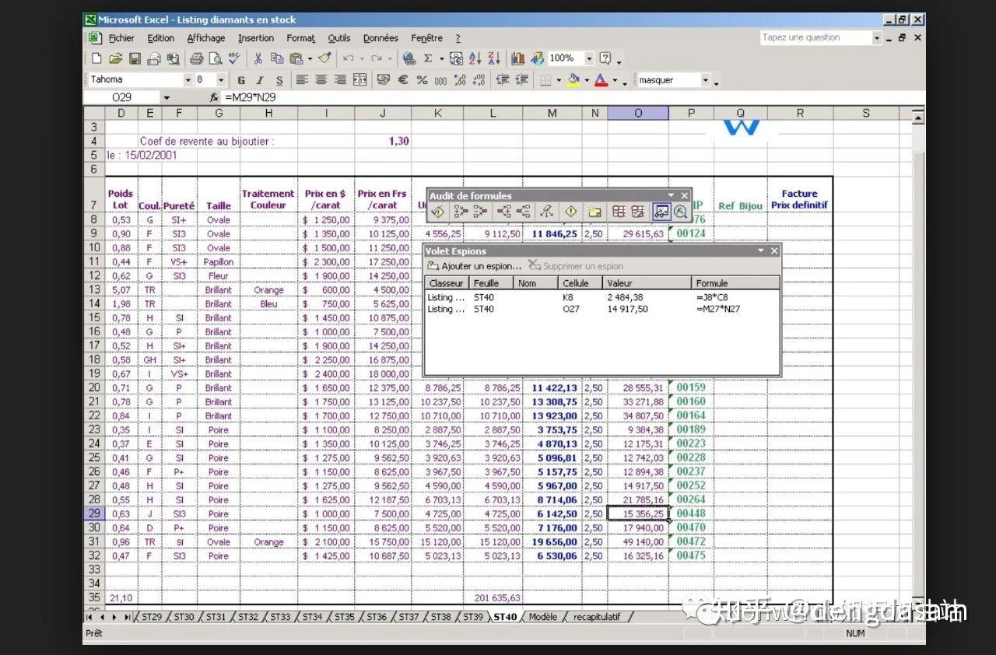Click in the formula bar =M29*N29

pyautogui.click(x=572, y=98)
